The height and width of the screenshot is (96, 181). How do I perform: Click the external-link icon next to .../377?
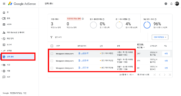click(x=88, y=68)
